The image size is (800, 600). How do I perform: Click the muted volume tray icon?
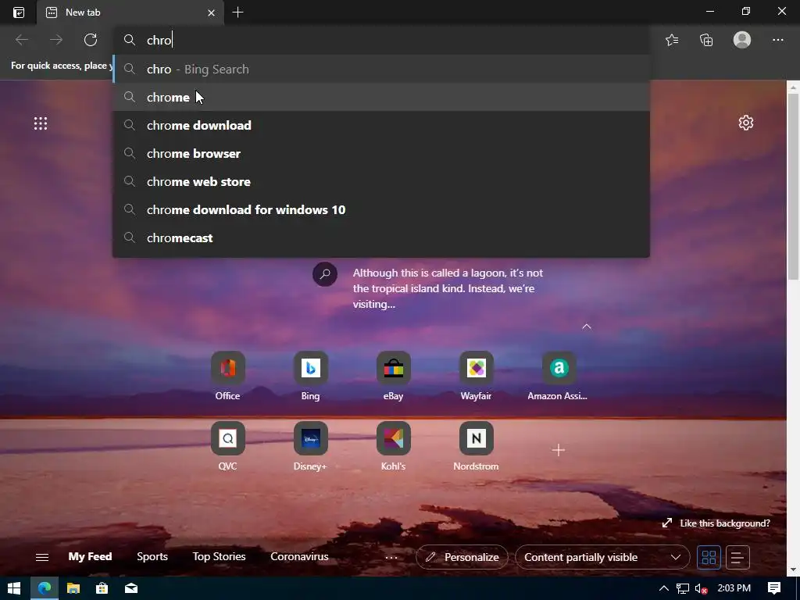point(702,589)
